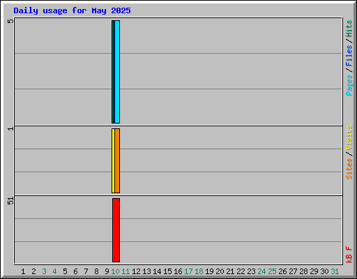Select the red KB bar on day 10
The width and height of the screenshot is (357, 279).
pyautogui.click(x=116, y=230)
